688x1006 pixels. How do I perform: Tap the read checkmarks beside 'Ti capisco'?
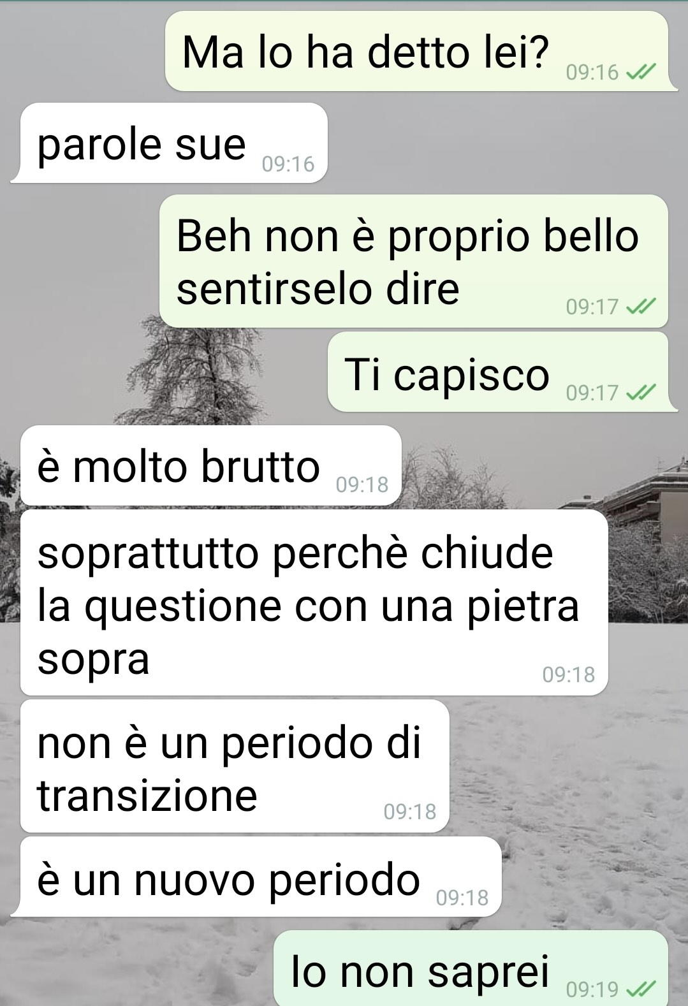click(641, 393)
